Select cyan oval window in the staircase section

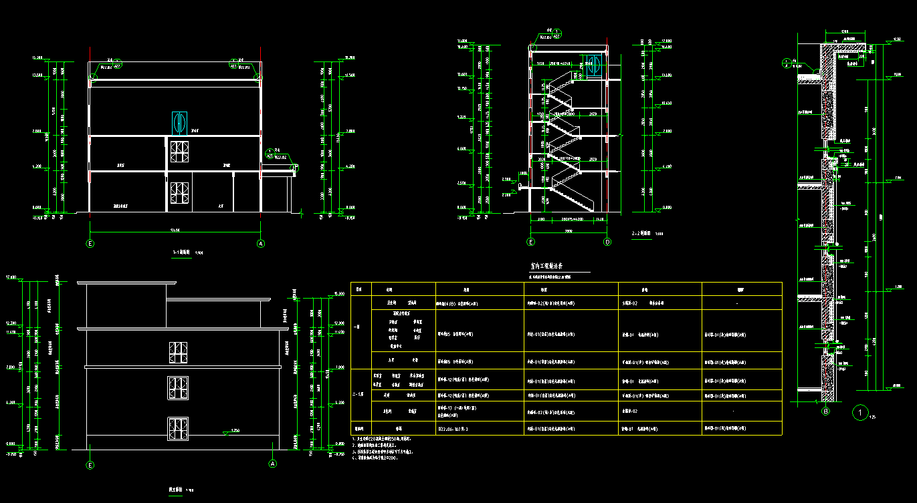click(x=593, y=65)
